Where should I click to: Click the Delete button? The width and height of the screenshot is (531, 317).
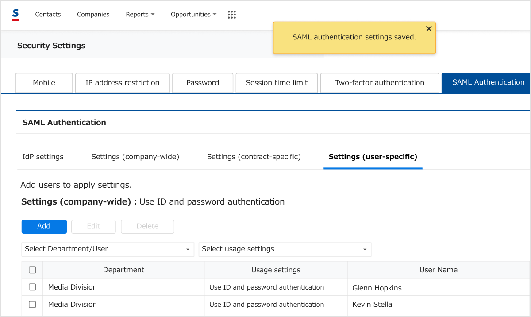point(147,227)
